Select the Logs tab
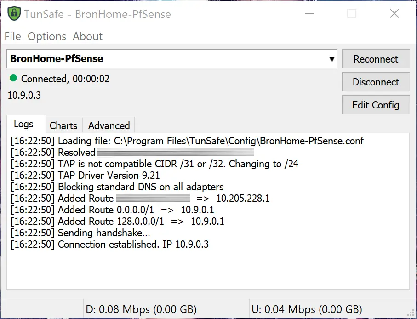 [x=23, y=124]
